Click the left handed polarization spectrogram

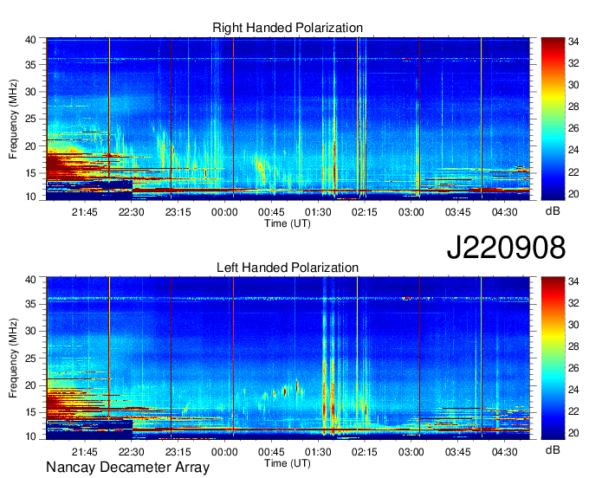pyautogui.click(x=288, y=358)
